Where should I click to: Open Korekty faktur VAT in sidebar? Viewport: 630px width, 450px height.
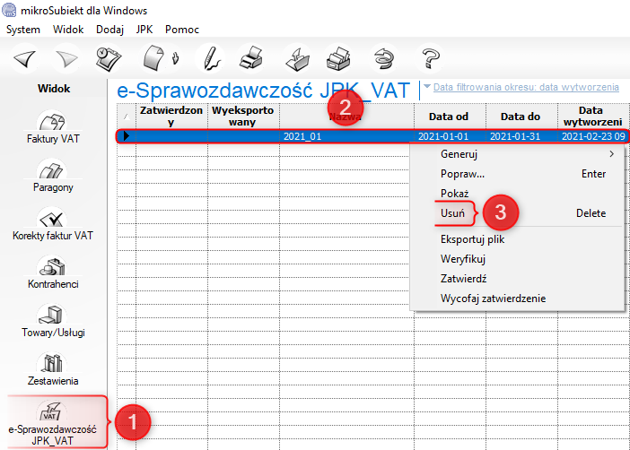tap(53, 224)
